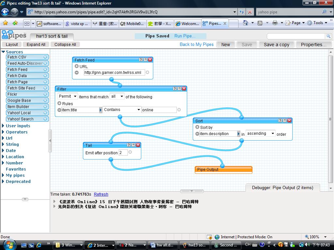
Task: Click the Collapse All button
Action: (65, 44)
